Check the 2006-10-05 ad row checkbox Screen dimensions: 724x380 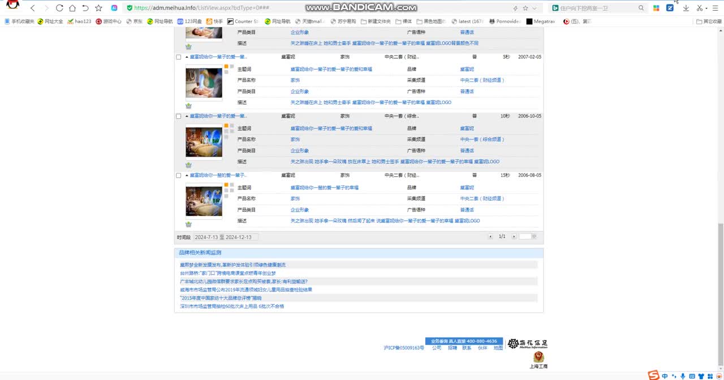coord(179,116)
